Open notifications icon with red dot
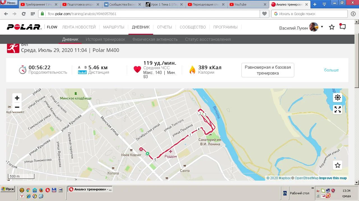The image size is (359, 201). click(x=342, y=27)
